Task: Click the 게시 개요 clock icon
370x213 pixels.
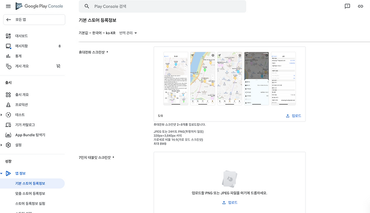Action: click(x=8, y=66)
